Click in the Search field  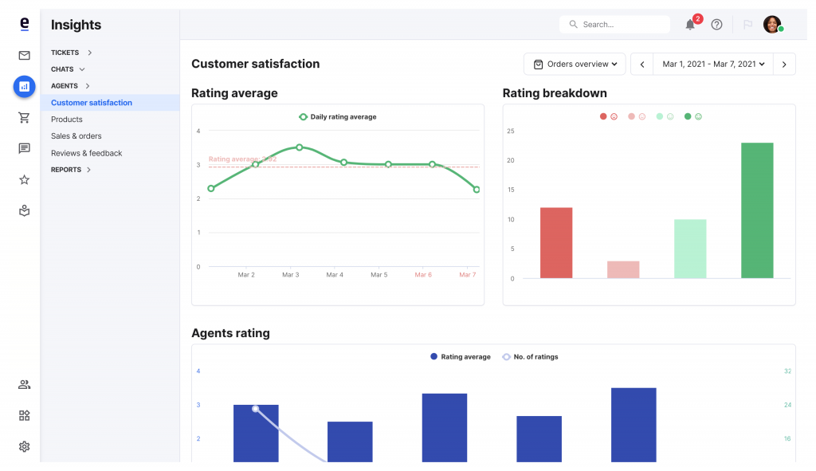click(614, 25)
